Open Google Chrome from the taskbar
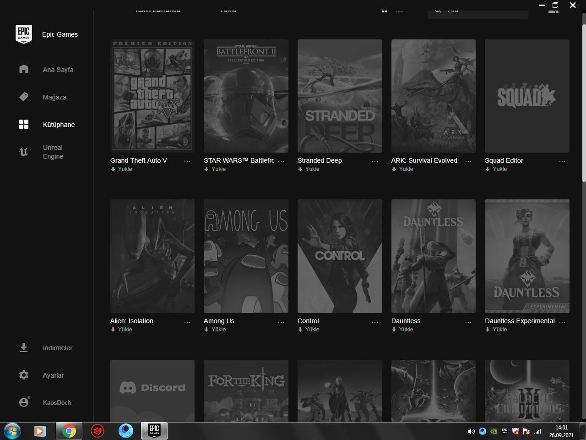 pos(69,431)
